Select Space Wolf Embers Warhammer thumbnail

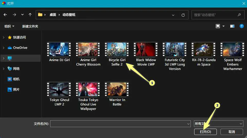click(232, 49)
